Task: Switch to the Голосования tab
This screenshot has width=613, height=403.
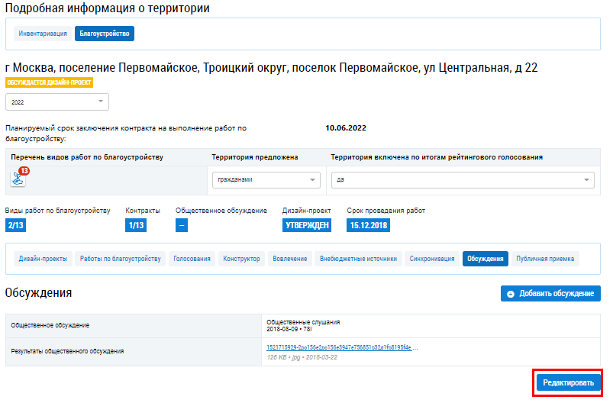Action: 192,259
